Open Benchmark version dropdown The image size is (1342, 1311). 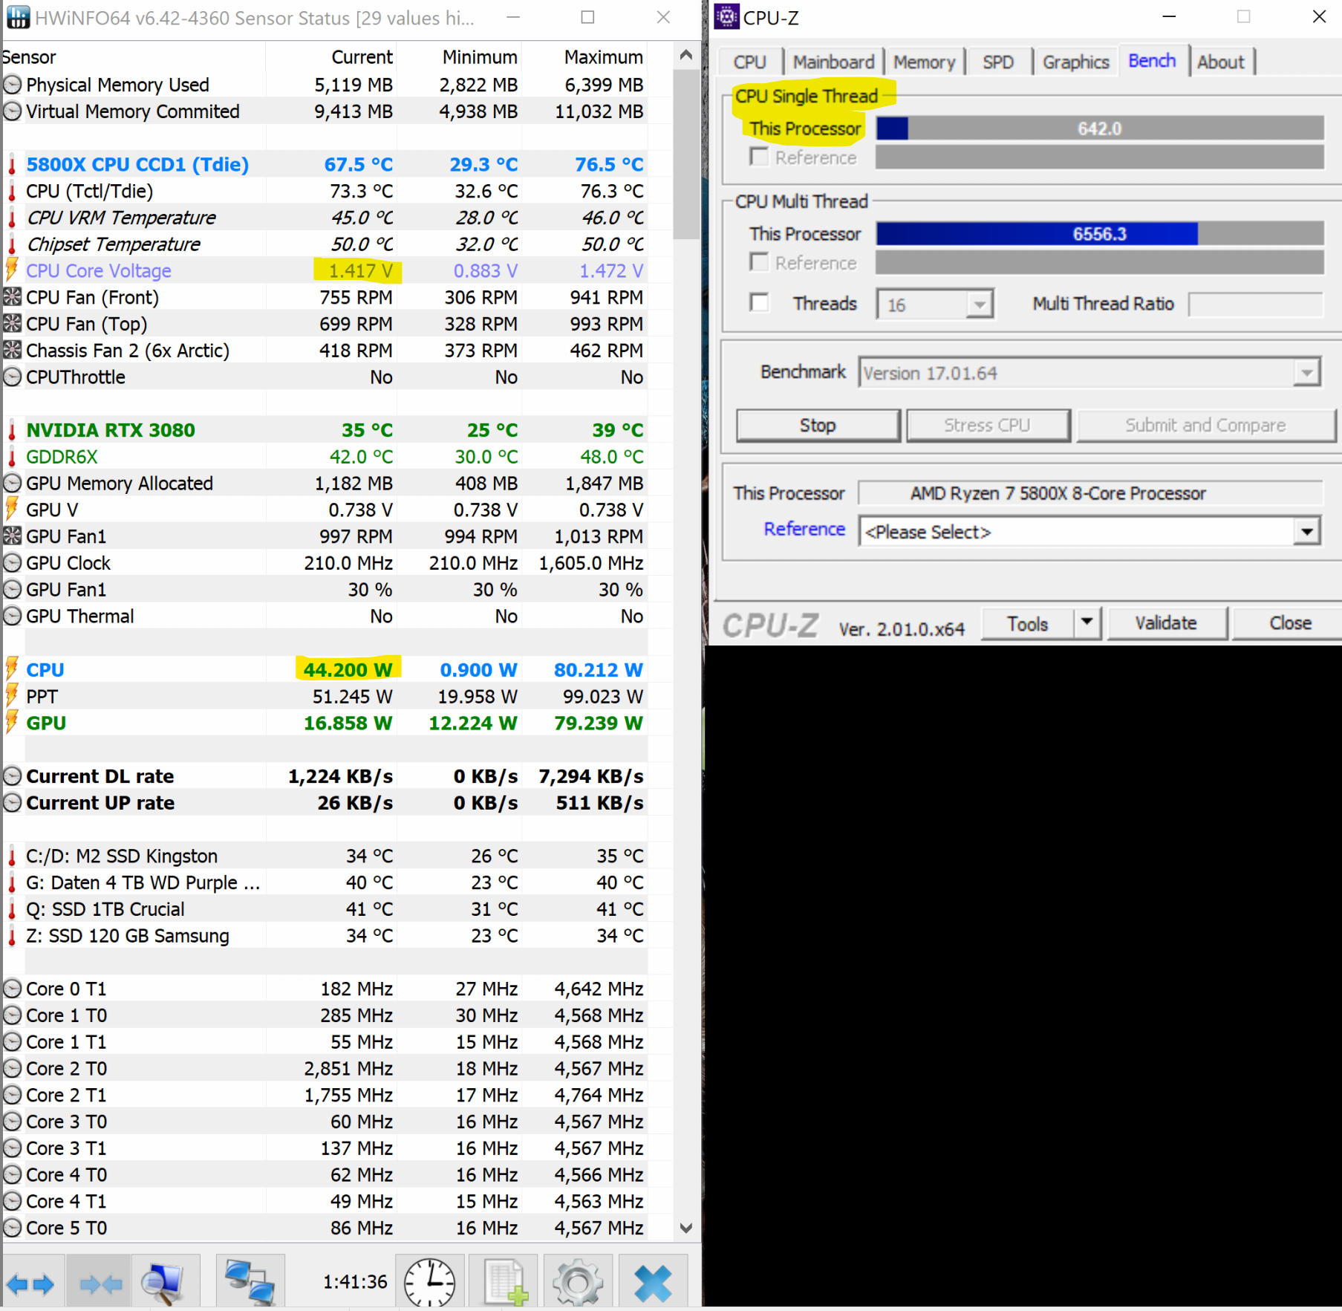pyautogui.click(x=1306, y=373)
